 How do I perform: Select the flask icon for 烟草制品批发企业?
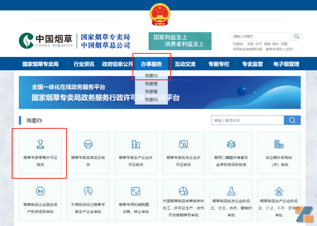click(x=231, y=191)
